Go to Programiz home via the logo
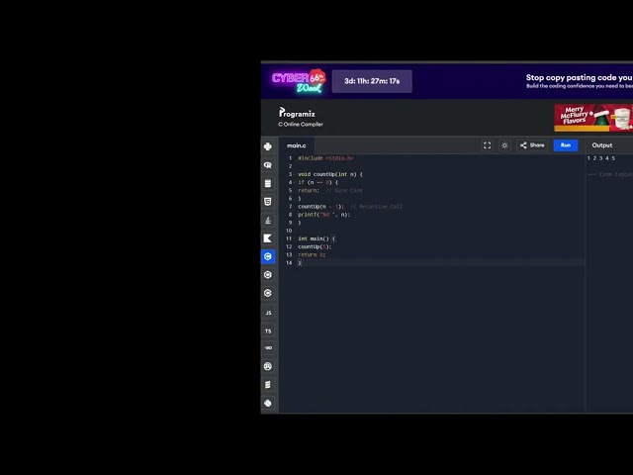The image size is (633, 475). click(297, 113)
